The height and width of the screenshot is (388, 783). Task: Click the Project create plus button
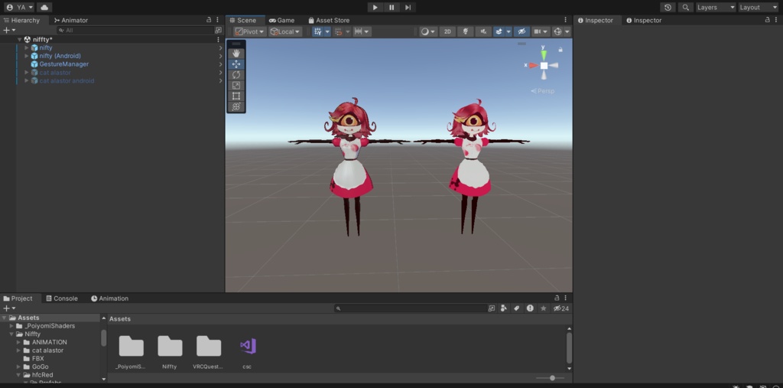(x=9, y=308)
